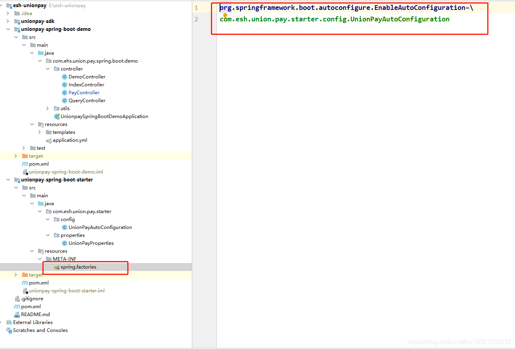Click the DemoController class icon
Screen dimensions: 515x349
point(65,77)
